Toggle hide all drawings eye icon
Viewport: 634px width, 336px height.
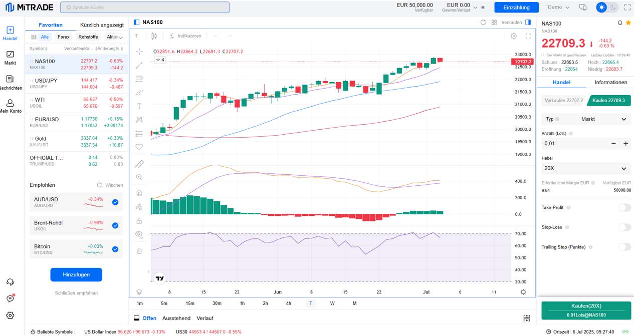(x=139, y=234)
